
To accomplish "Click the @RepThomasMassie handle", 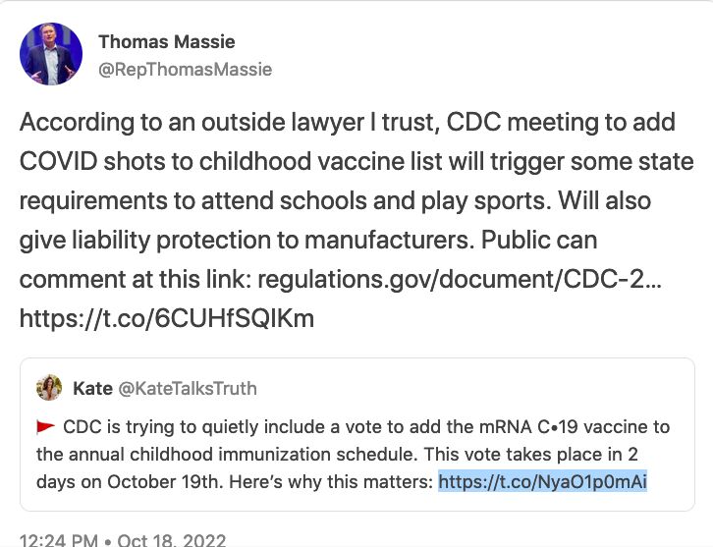I will tap(185, 70).
